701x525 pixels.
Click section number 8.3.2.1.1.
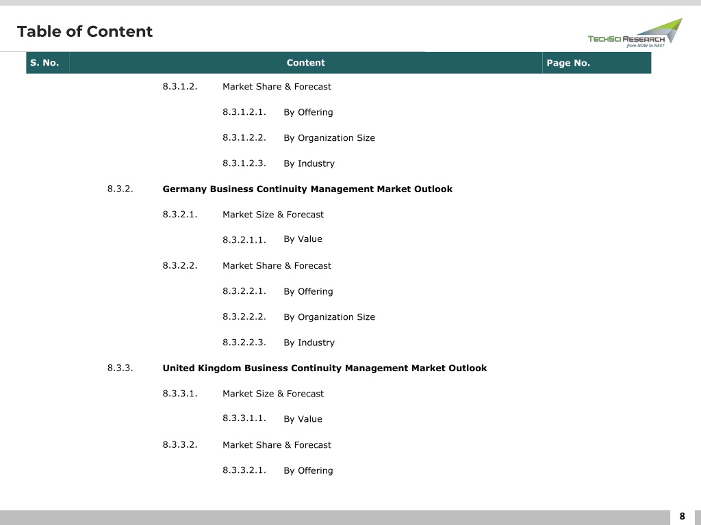pyautogui.click(x=244, y=240)
